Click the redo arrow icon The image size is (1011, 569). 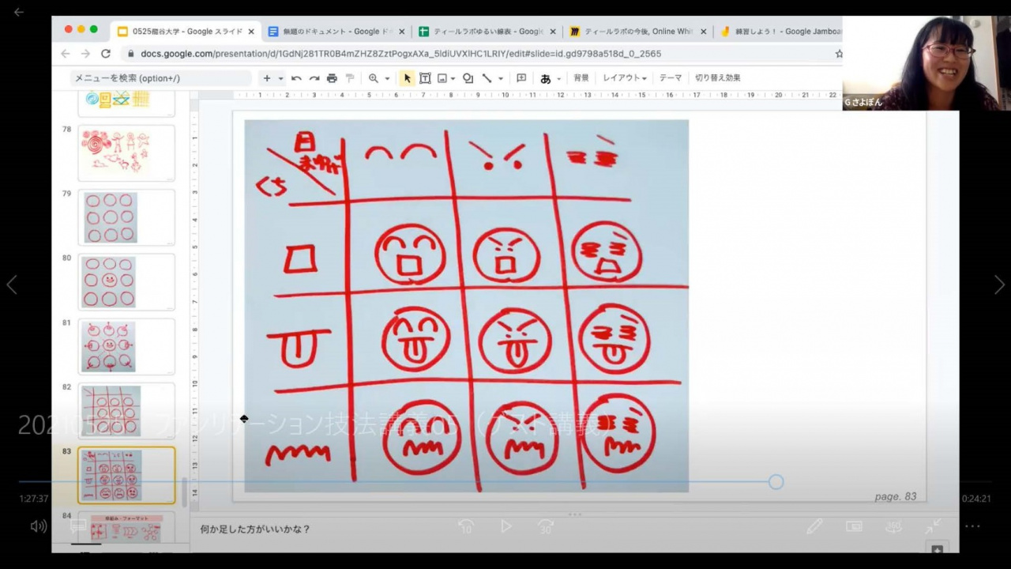point(314,78)
